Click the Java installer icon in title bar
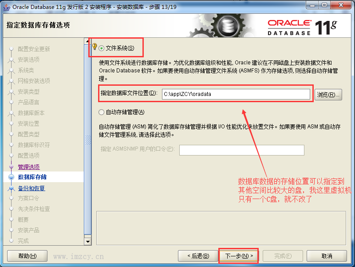 (x=7, y=7)
